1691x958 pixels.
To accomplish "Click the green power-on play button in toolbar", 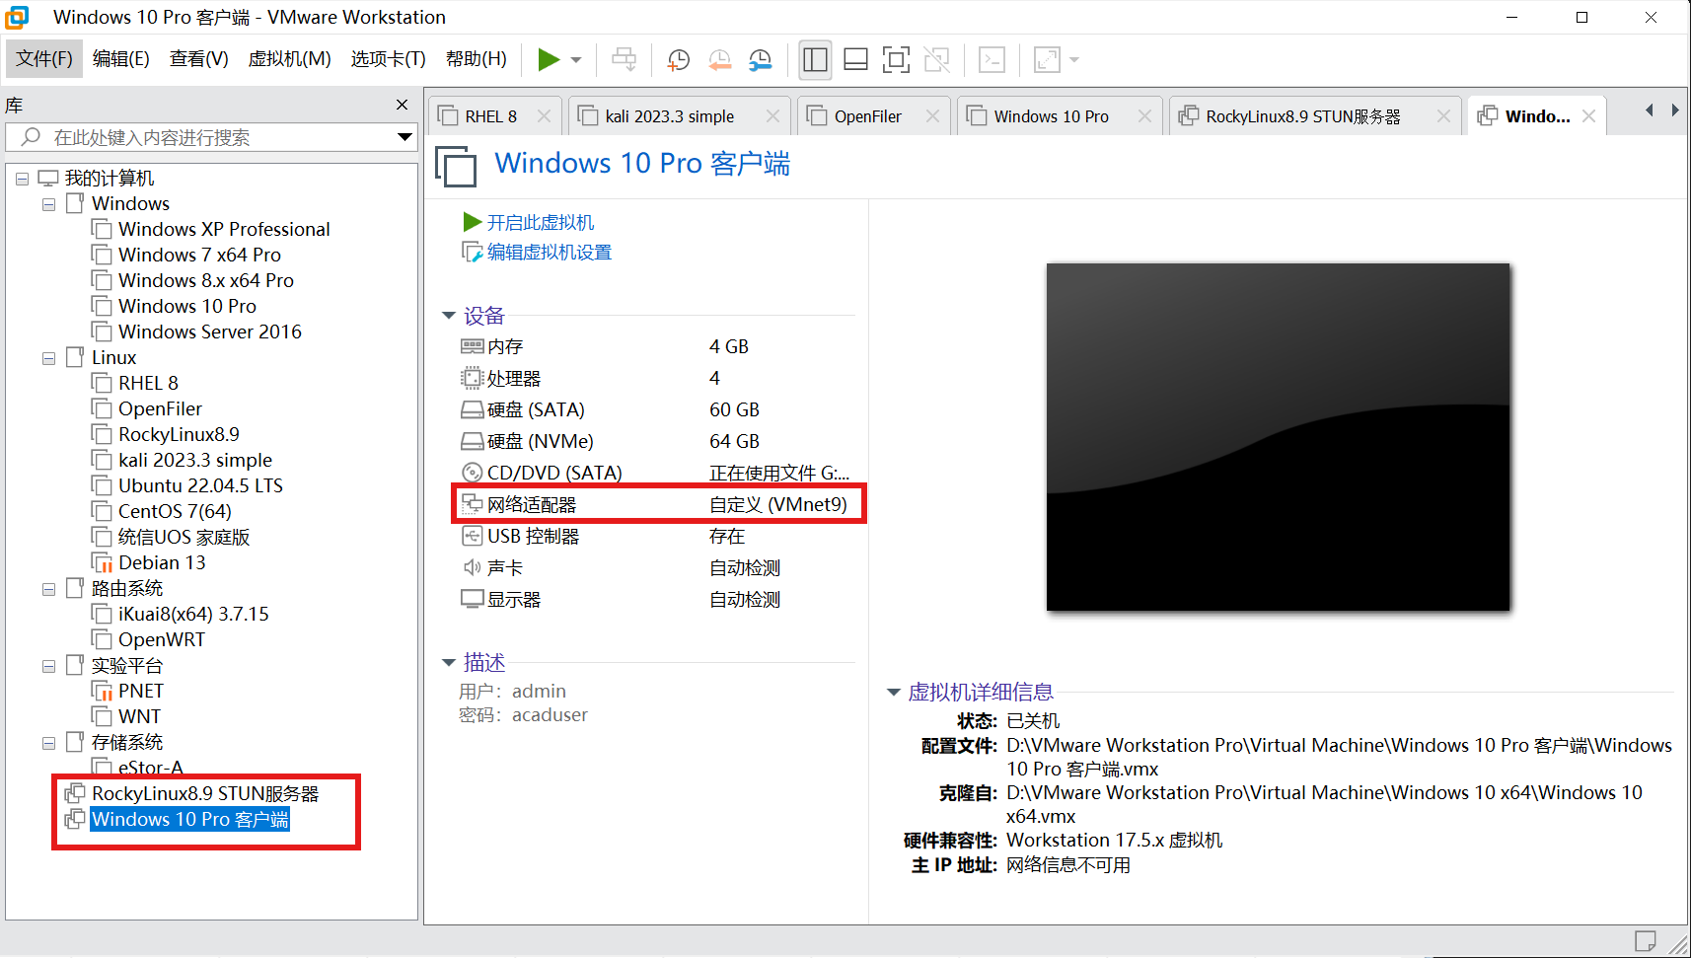I will (549, 60).
